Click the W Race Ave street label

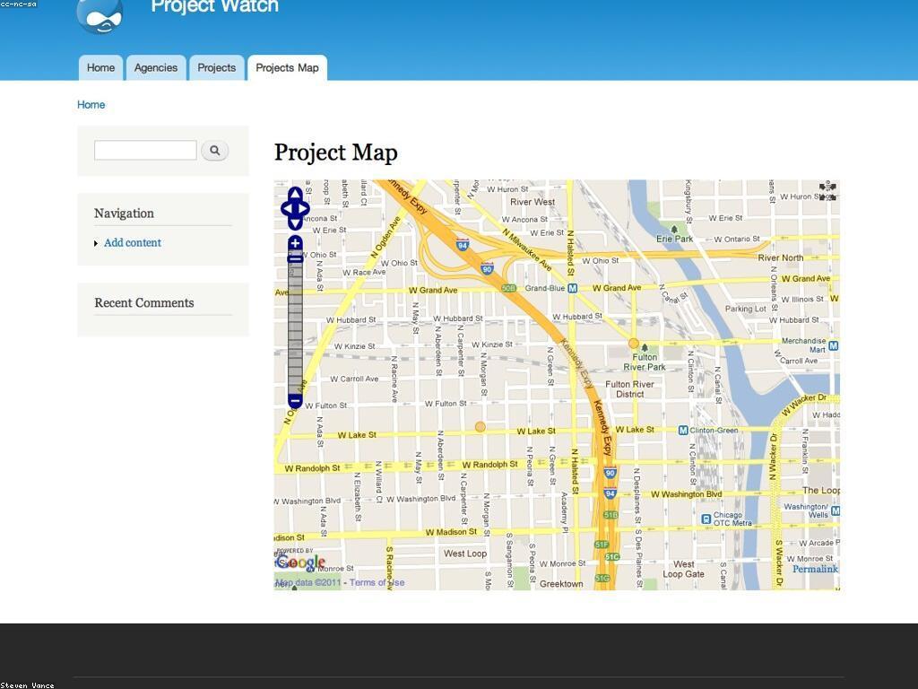364,273
